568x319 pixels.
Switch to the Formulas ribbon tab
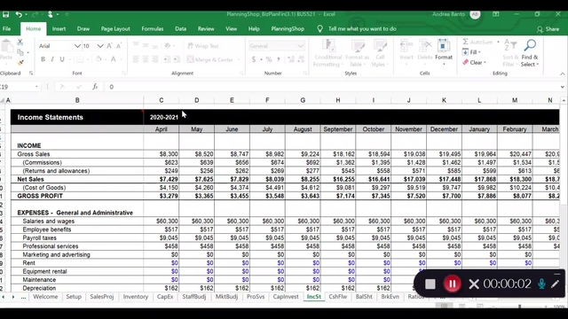152,28
